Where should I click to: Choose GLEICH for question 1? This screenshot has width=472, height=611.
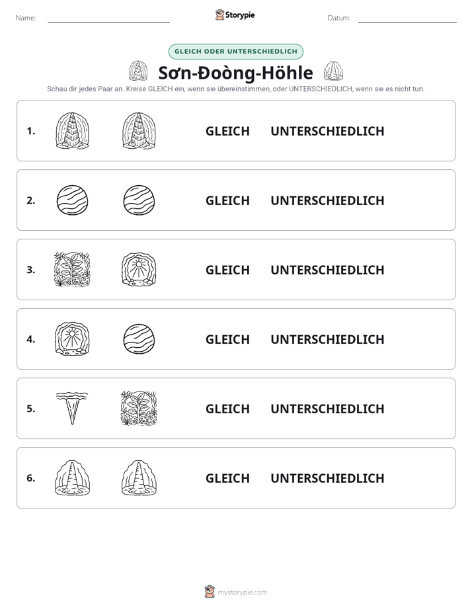coord(227,132)
